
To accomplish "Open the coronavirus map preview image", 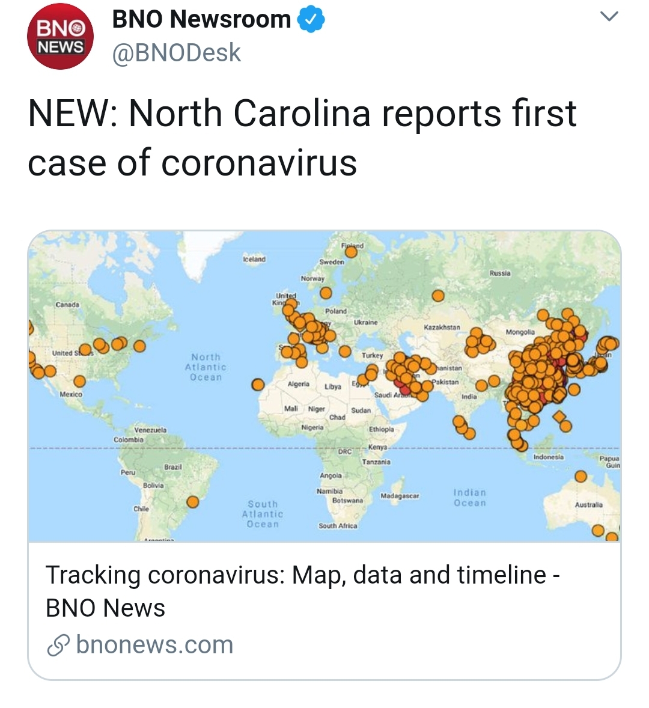I will click(324, 386).
